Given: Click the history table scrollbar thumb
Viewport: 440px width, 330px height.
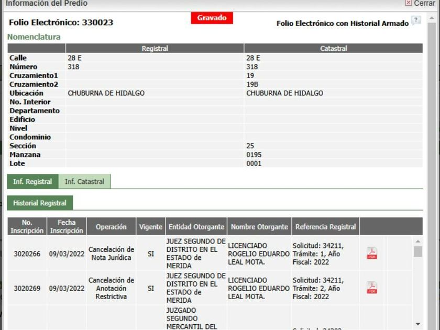Looking at the screenshot, I should pyautogui.click(x=418, y=251).
